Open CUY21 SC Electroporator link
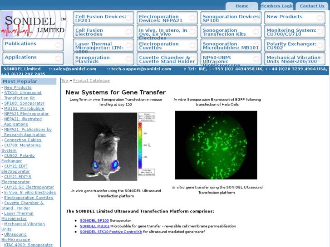330x247 pixels. coord(29,187)
